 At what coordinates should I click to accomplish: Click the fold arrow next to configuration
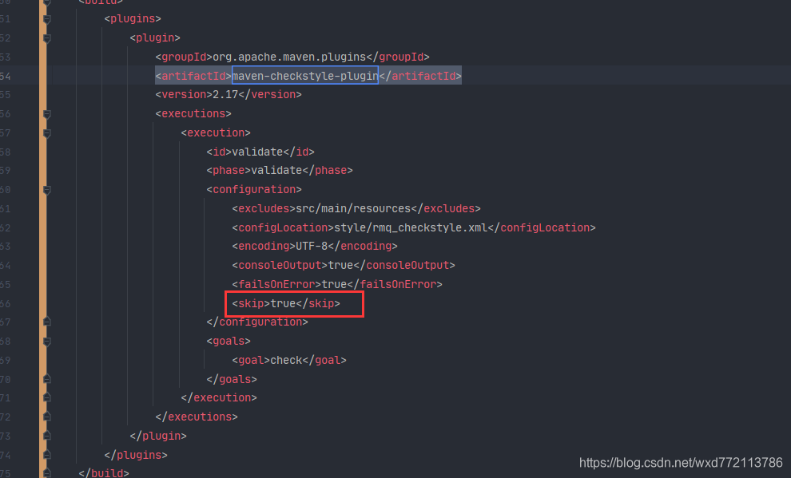(x=46, y=190)
